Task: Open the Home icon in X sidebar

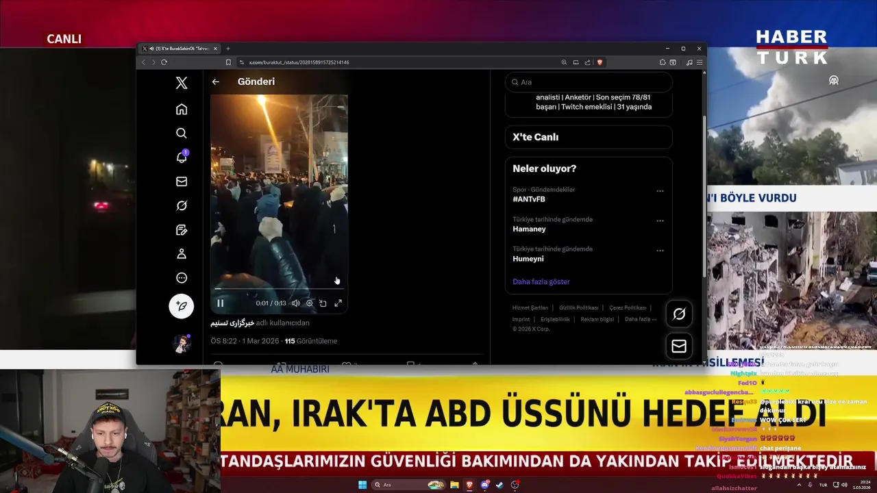Action: [x=182, y=110]
